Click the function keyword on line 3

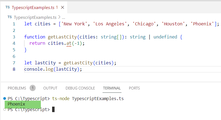pos(35,37)
